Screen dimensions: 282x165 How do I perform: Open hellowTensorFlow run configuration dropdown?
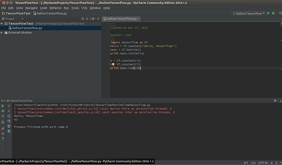coord(248,13)
